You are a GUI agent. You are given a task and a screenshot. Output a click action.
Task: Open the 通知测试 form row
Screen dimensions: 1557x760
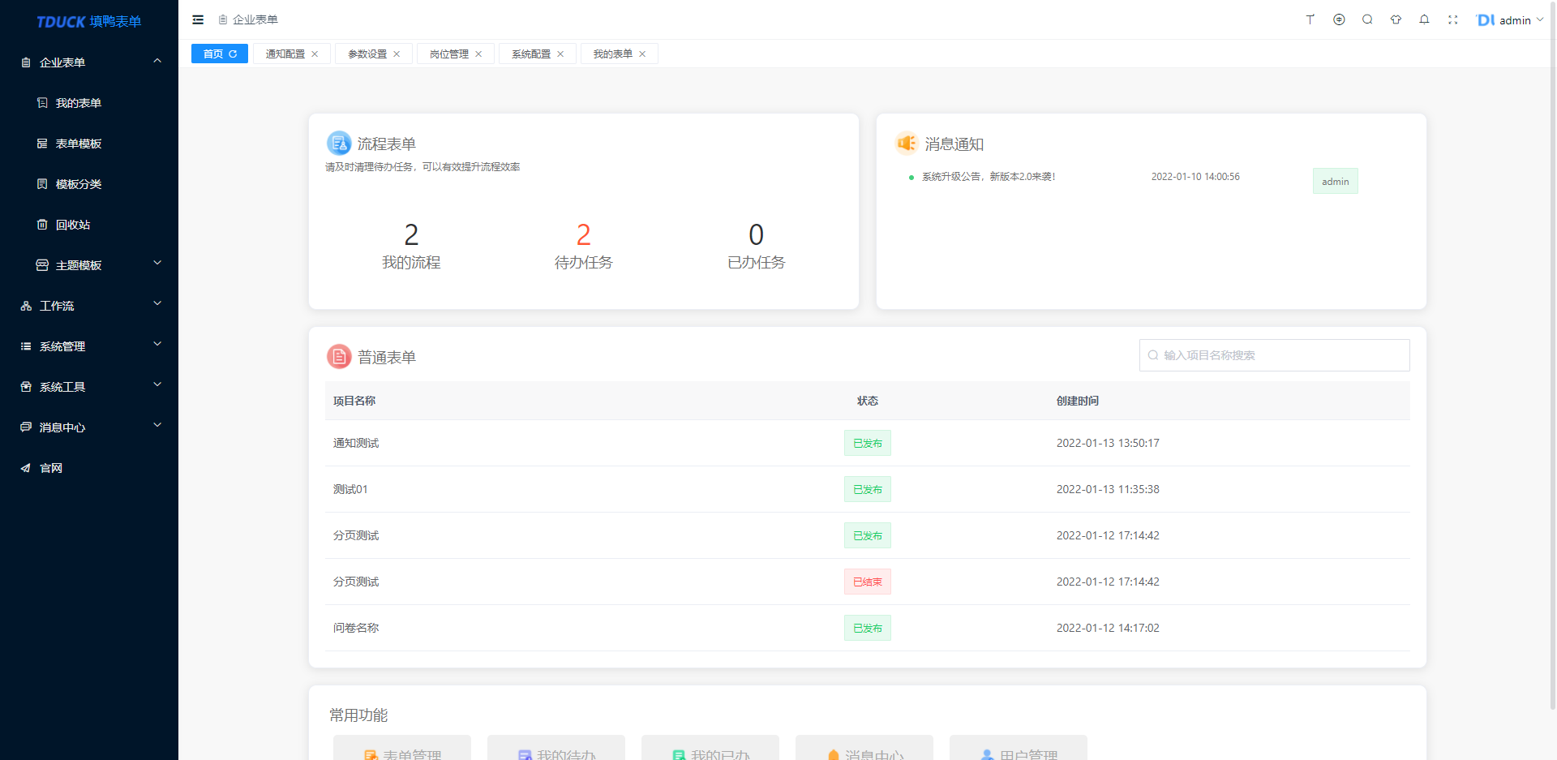[868, 443]
